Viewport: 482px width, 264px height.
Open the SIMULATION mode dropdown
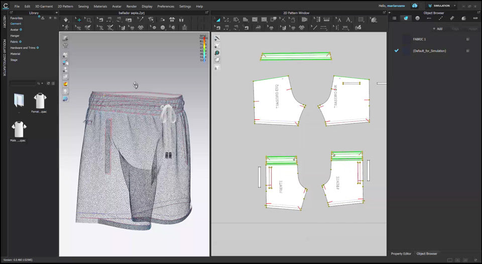click(441, 6)
